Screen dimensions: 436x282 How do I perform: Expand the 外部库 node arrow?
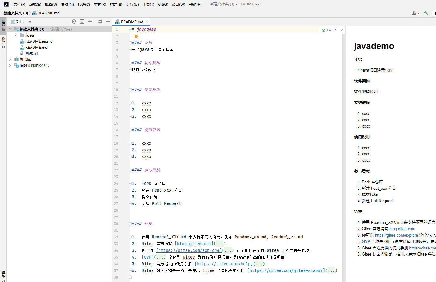(10, 59)
